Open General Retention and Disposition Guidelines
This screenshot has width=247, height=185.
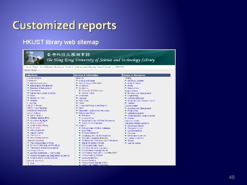[x=50, y=156]
